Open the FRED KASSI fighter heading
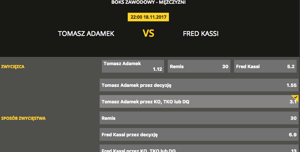 pyautogui.click(x=201, y=34)
